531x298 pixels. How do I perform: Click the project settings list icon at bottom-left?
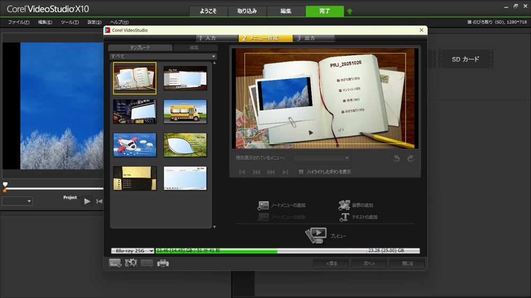pyautogui.click(x=115, y=263)
